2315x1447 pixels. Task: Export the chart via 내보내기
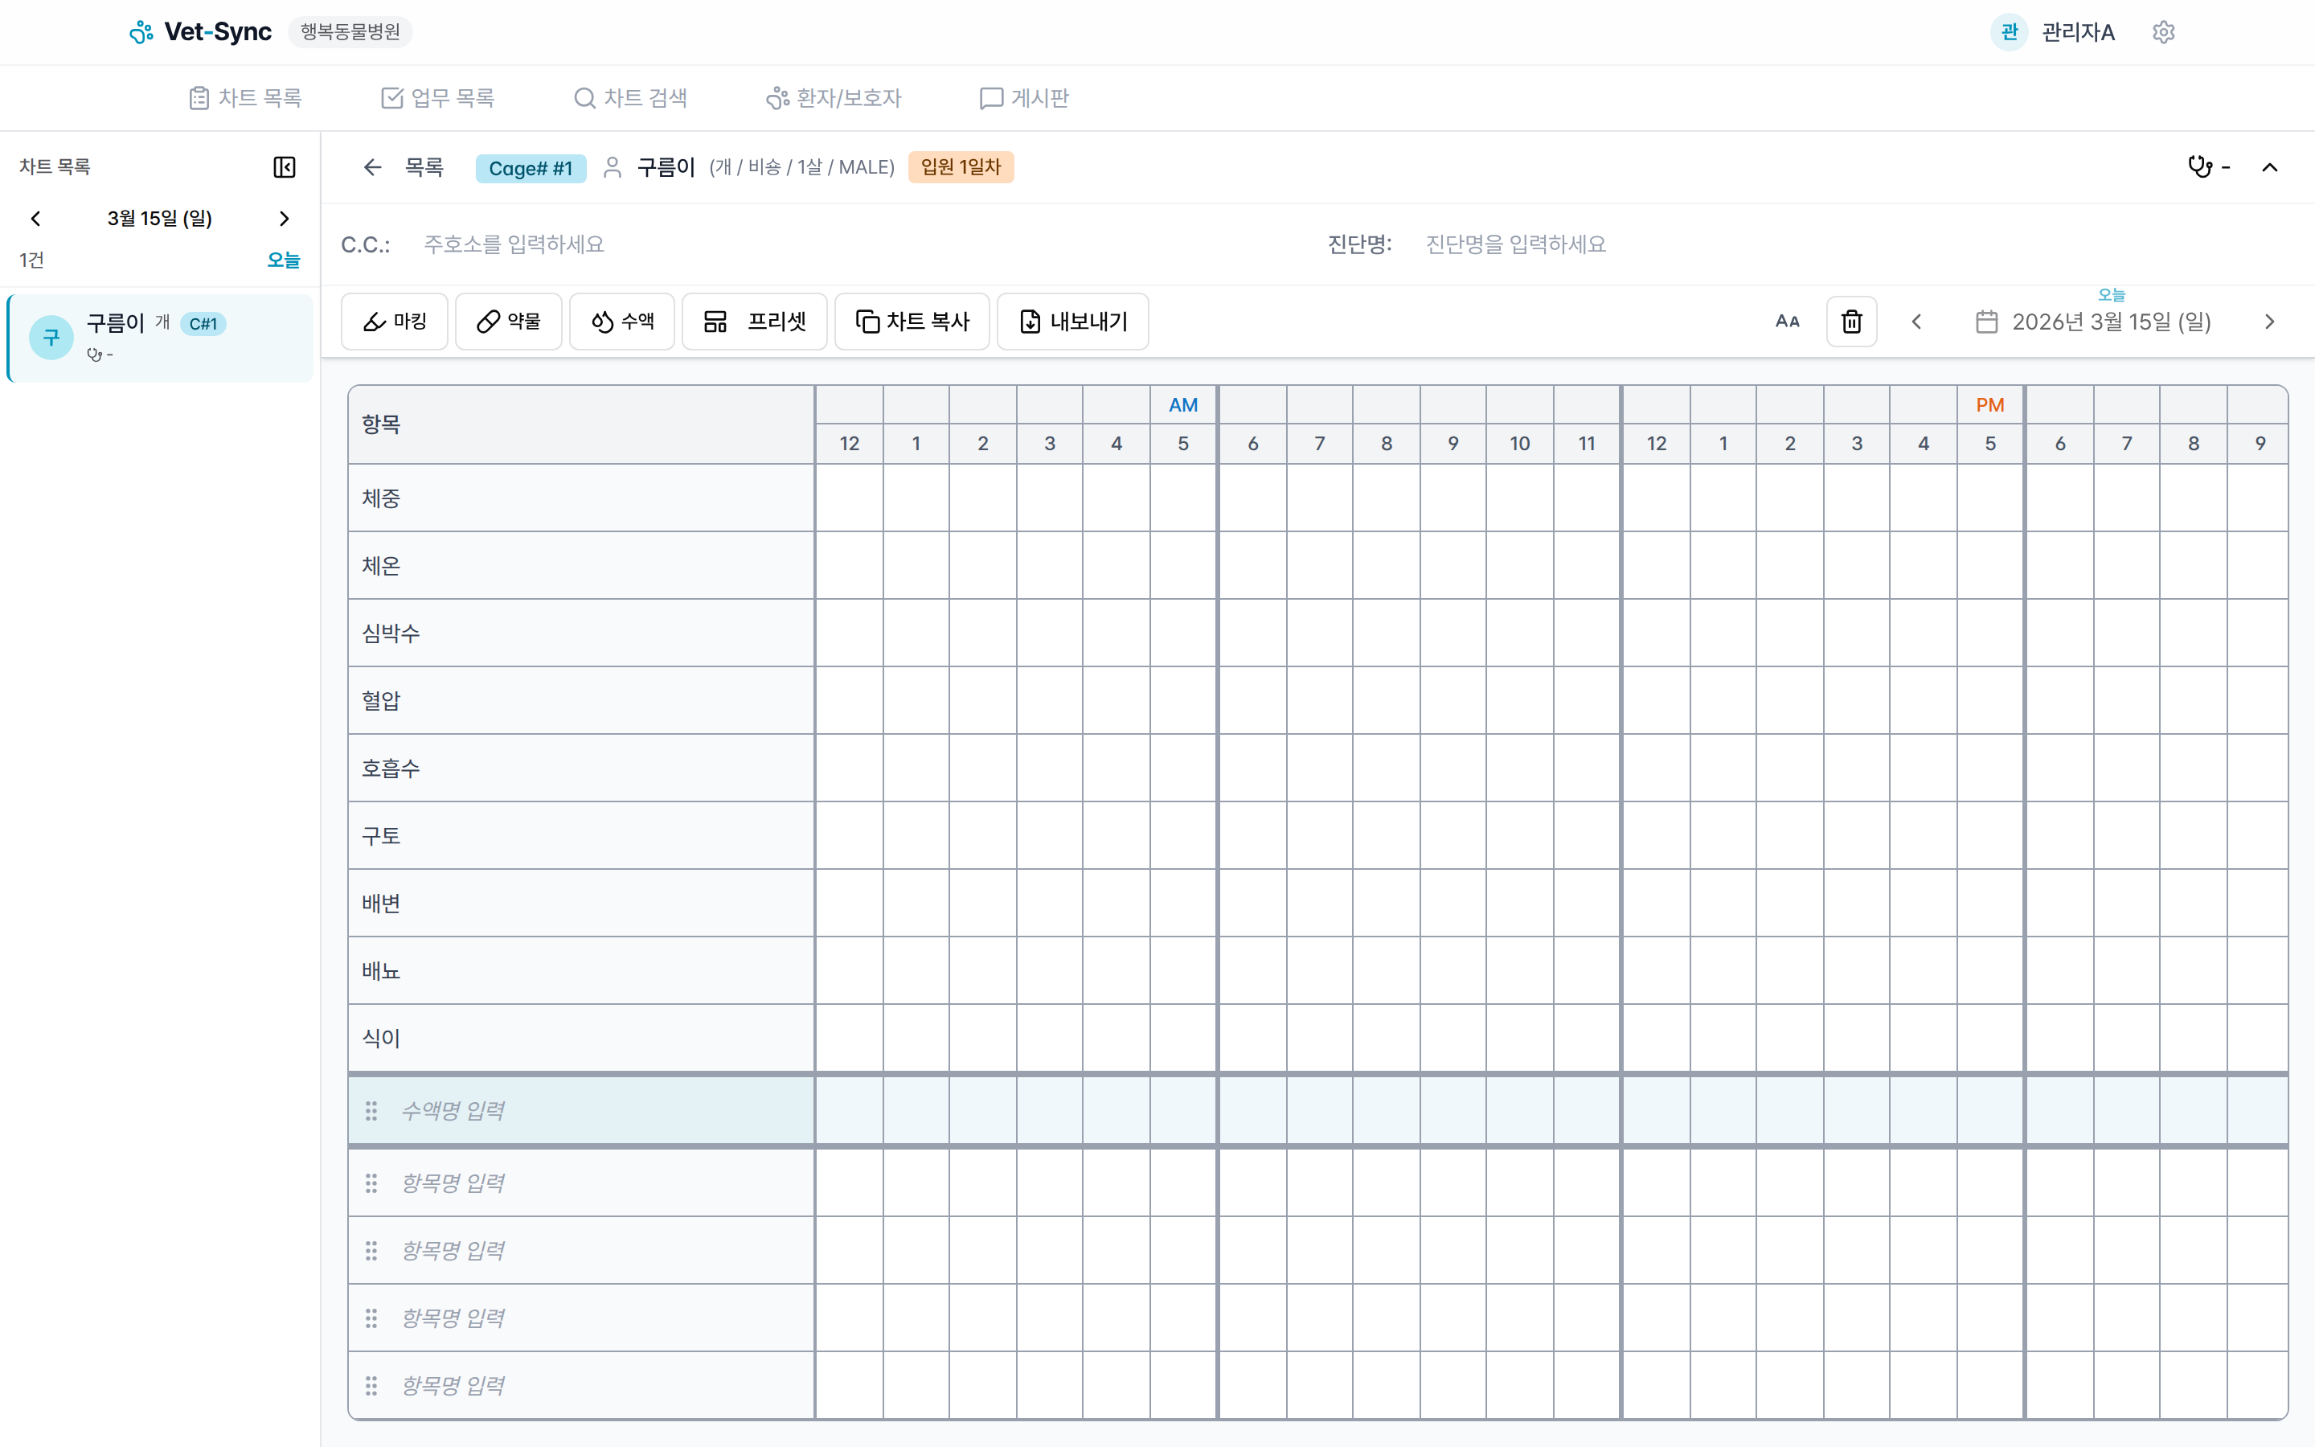[x=1071, y=321]
